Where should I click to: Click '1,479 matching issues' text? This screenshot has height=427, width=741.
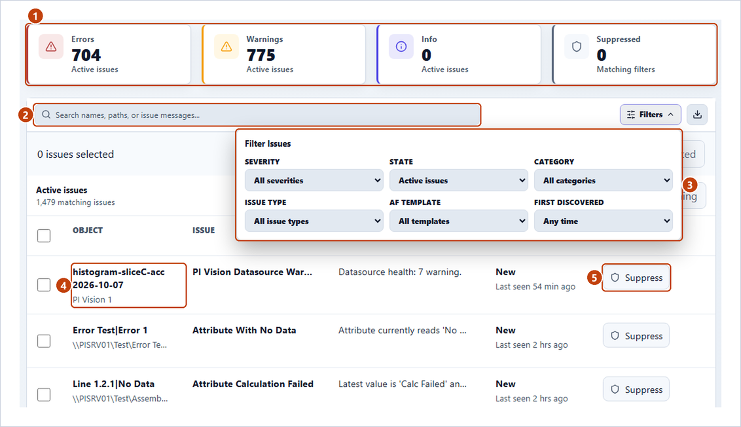(x=75, y=202)
